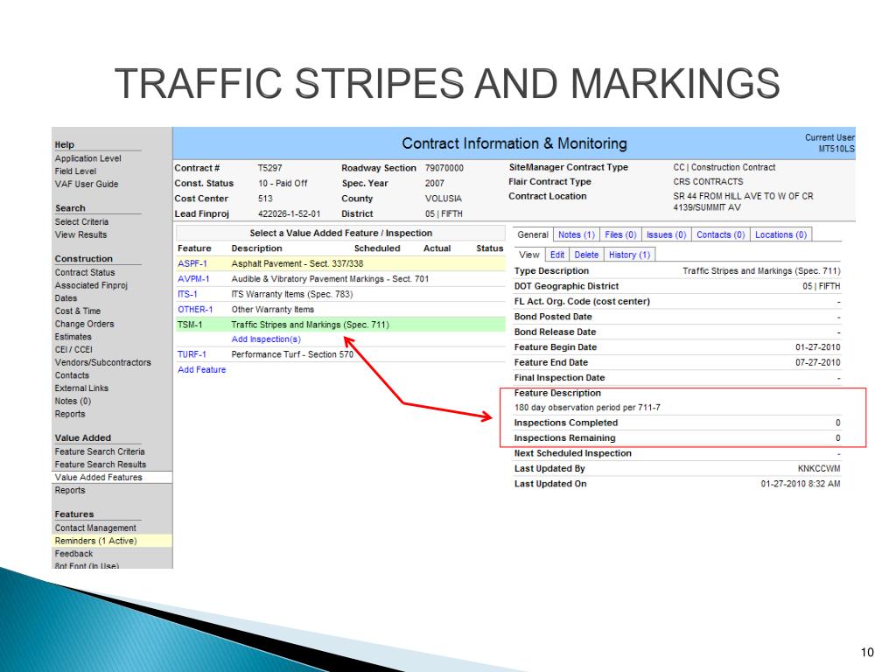Select feature TURF-1
Screen dimensions: 896x672
pos(192,354)
